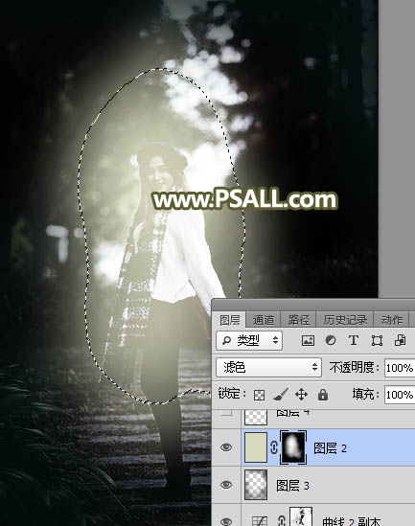Image resolution: width=415 pixels, height=526 pixels.
Task: Show hidden 图层 4 visibility box
Action: tap(226, 412)
